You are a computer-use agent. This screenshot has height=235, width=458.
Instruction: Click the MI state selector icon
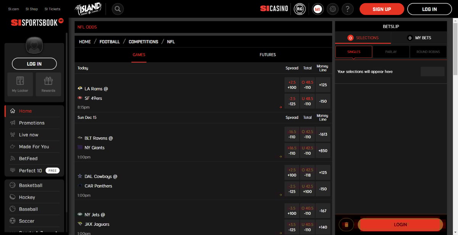click(318, 9)
